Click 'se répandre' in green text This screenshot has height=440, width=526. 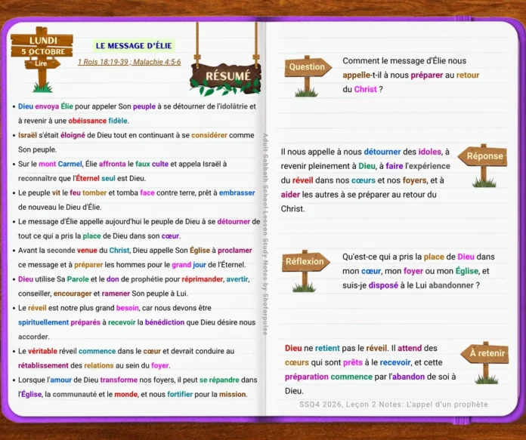click(x=219, y=380)
